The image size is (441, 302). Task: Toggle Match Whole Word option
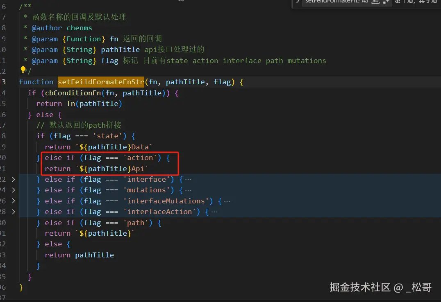[375, 2]
